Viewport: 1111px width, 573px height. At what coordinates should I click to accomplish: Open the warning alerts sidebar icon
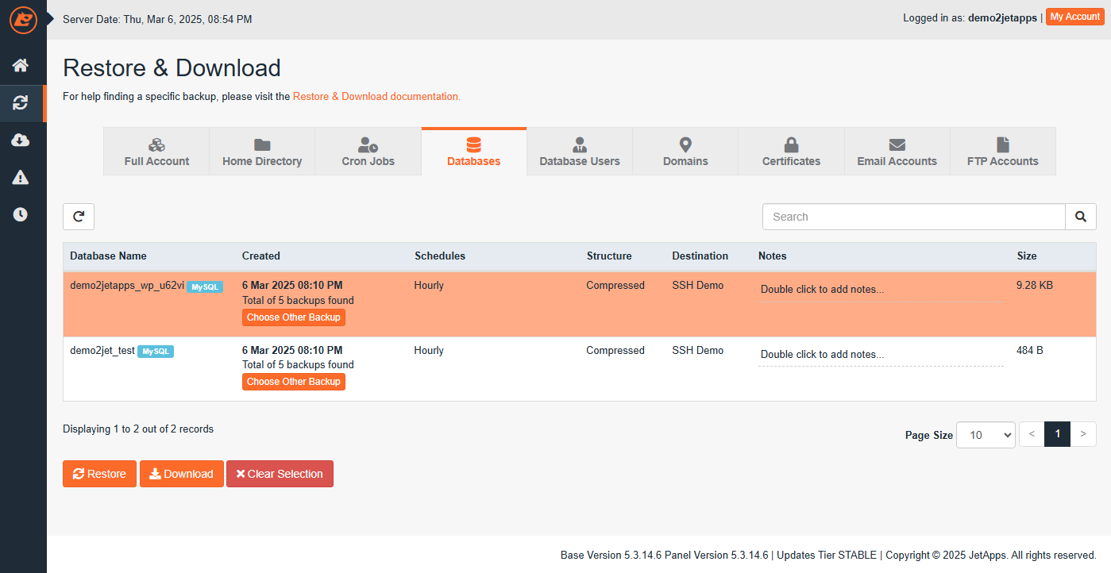tap(21, 178)
